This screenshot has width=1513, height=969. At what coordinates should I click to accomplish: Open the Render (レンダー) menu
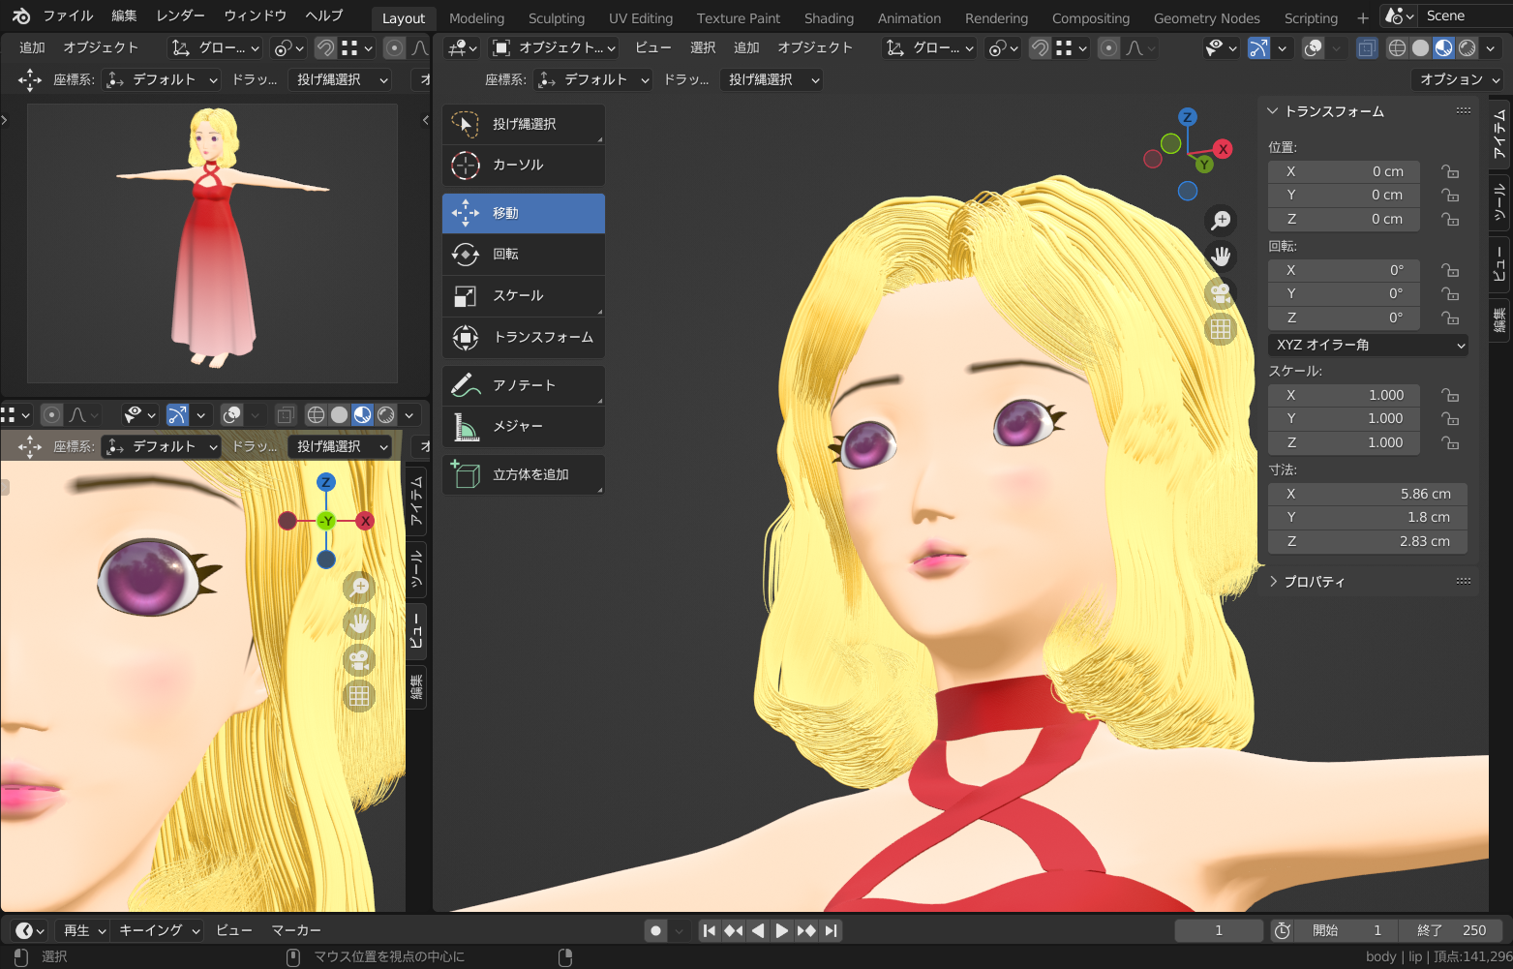pos(180,15)
